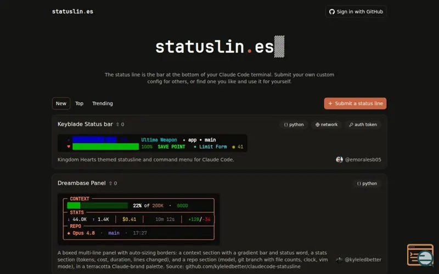
Task: Click the $0.41 cost value
Action: coord(130,219)
